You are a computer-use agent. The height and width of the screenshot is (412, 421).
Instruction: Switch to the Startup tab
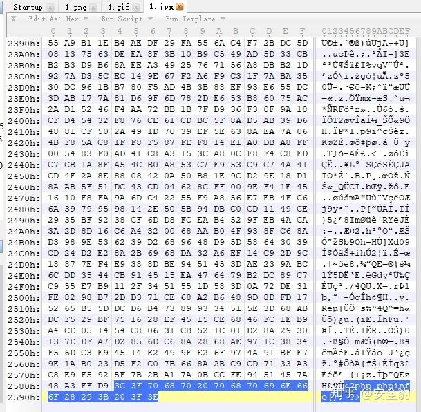pos(28,7)
